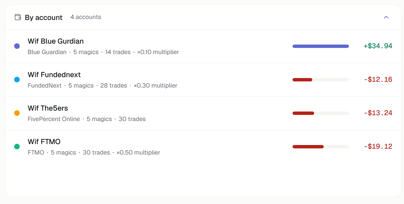Collapse the By account section chevron
The height and width of the screenshot is (204, 404).
coord(386,17)
